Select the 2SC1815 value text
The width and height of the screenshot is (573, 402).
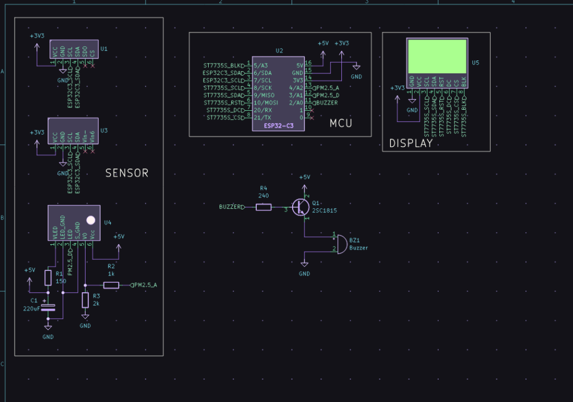(x=324, y=211)
